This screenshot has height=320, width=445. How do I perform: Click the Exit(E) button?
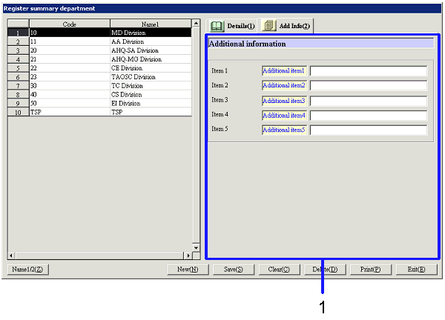[x=416, y=270]
